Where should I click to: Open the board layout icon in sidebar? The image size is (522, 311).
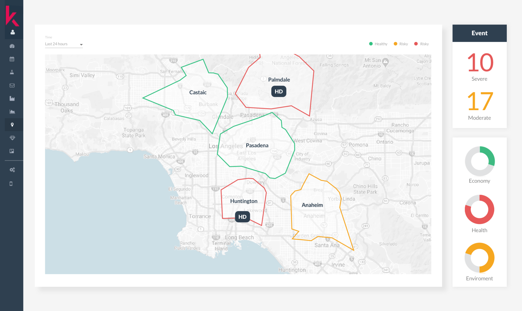pos(12,151)
